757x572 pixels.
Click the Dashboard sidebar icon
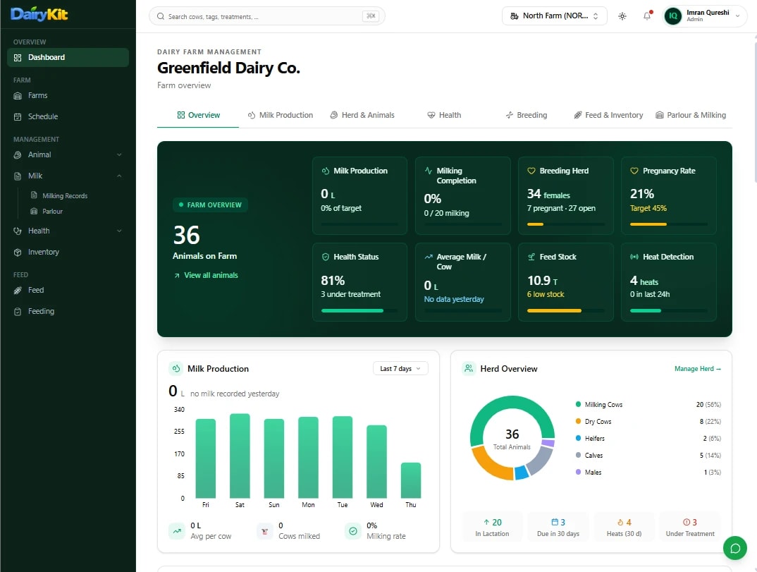18,58
